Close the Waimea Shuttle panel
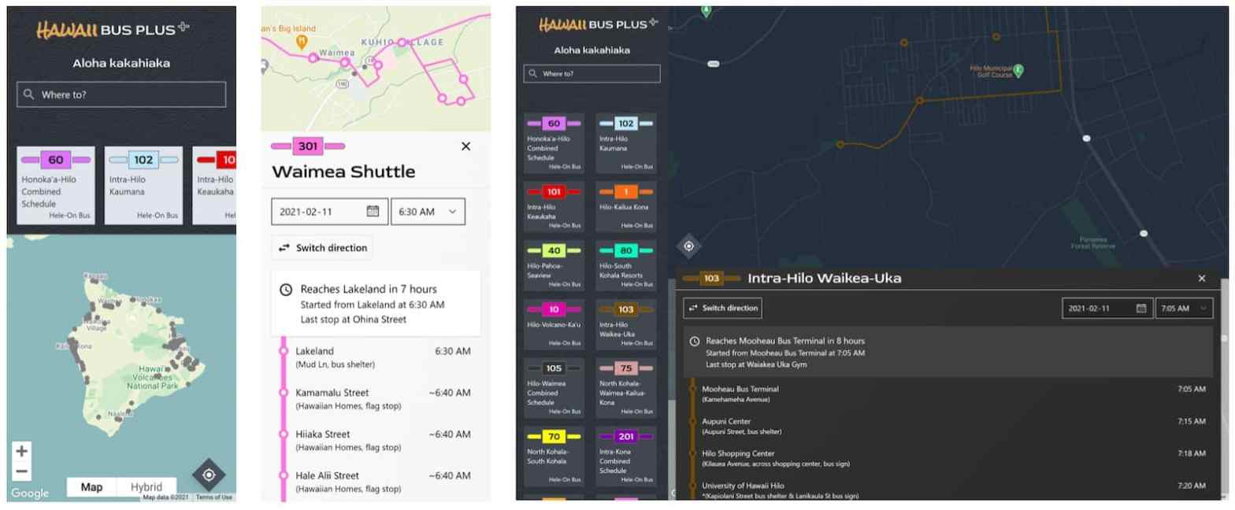This screenshot has height=510, width=1235. tap(465, 146)
